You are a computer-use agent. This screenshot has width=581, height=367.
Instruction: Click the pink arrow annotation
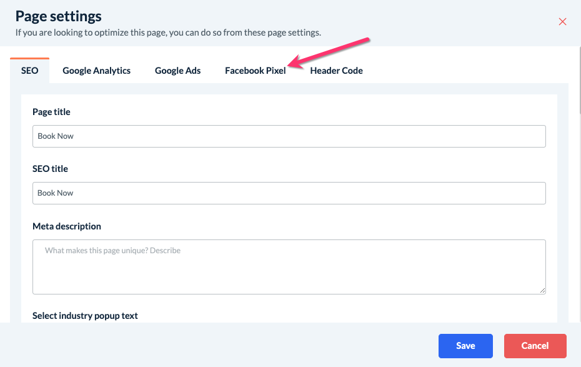[330, 52]
